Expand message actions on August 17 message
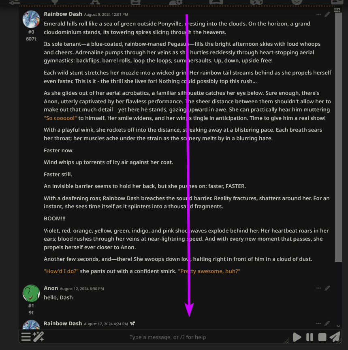This screenshot has width=348, height=350. pos(318,323)
